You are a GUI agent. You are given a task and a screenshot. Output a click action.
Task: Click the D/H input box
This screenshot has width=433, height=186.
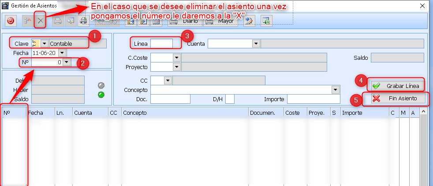pyautogui.click(x=230, y=99)
